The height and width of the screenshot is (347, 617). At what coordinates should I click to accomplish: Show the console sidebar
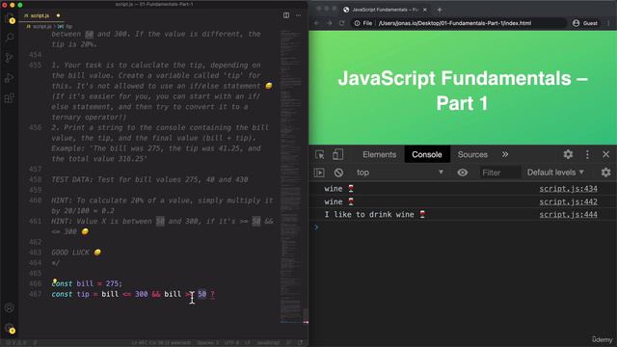(319, 173)
